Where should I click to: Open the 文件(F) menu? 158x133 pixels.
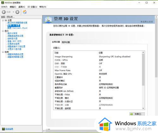click(x=4, y=7)
